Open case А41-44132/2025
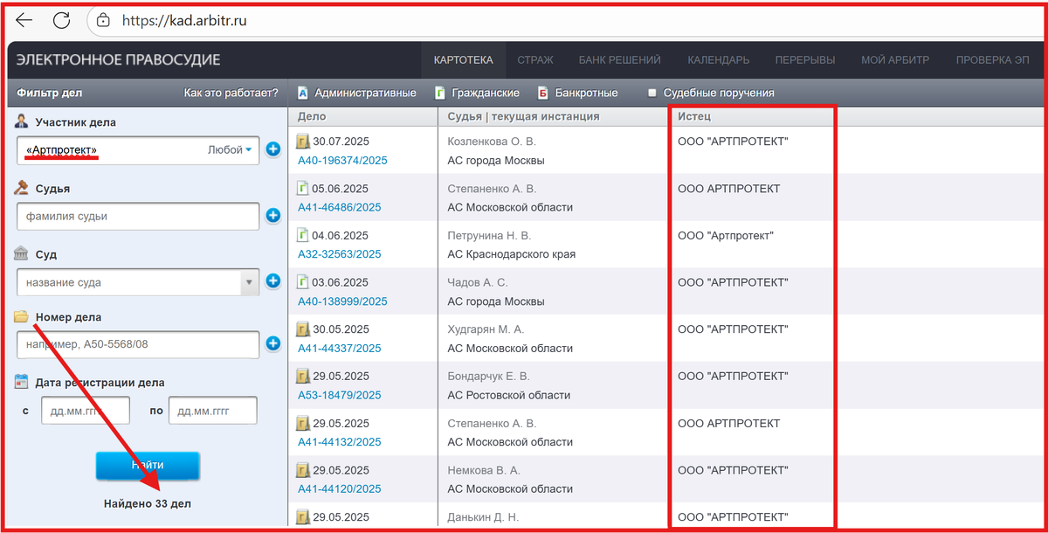This screenshot has height=533, width=1048. coord(340,442)
